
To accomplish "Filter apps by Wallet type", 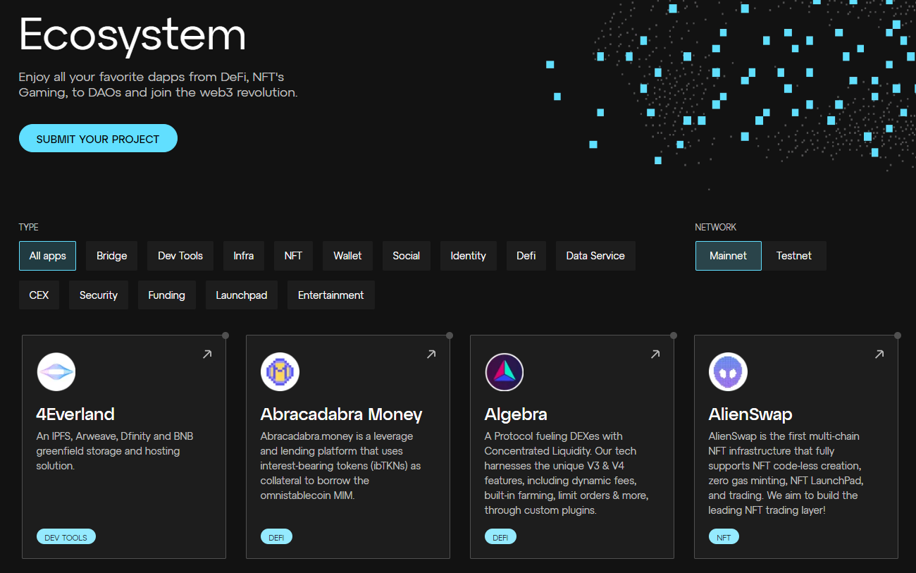I will (x=347, y=256).
